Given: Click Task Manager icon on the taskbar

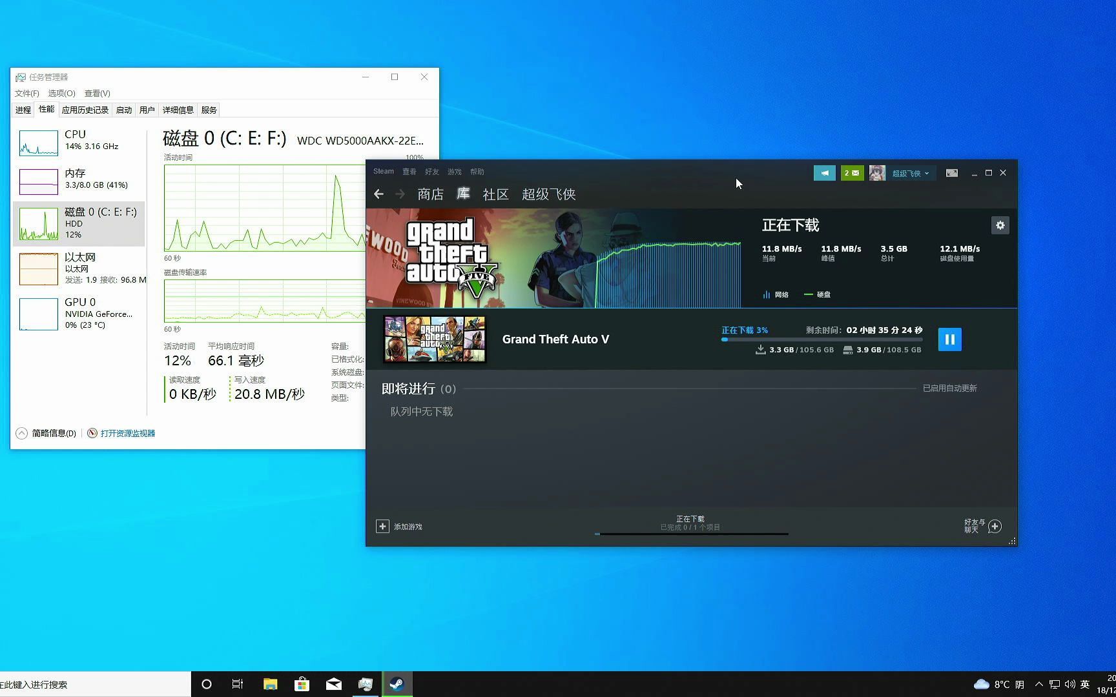Looking at the screenshot, I should click(x=366, y=684).
